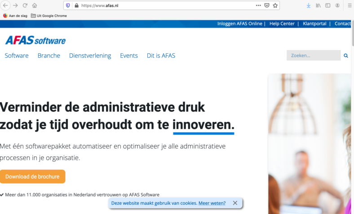The width and height of the screenshot is (354, 214).
Task: Open page actions three-dots menu
Action: pos(258,5)
